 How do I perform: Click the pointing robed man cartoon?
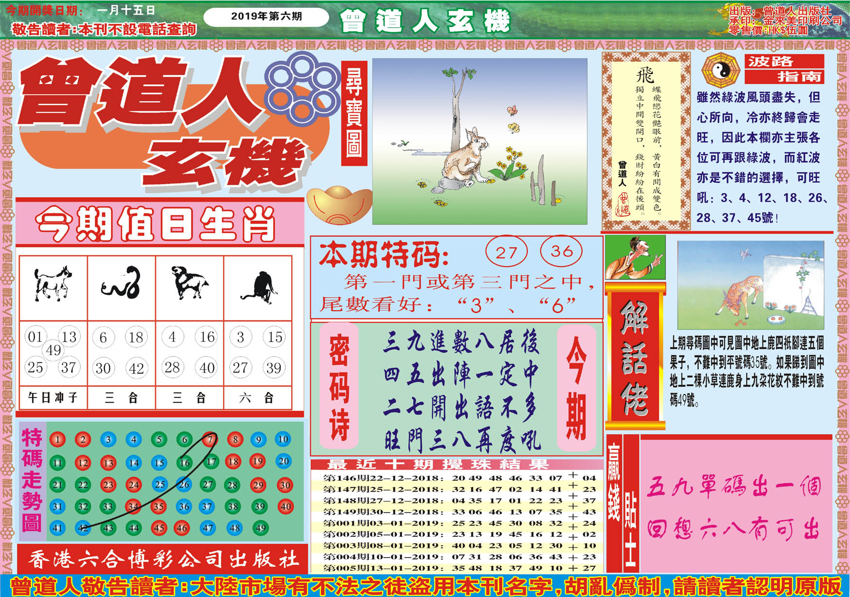635,257
